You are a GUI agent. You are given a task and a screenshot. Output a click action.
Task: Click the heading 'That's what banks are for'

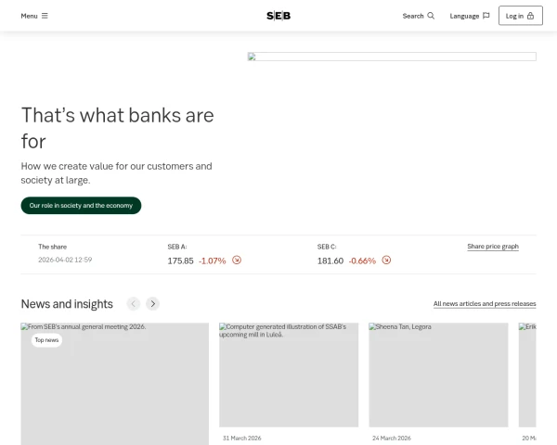click(118, 128)
